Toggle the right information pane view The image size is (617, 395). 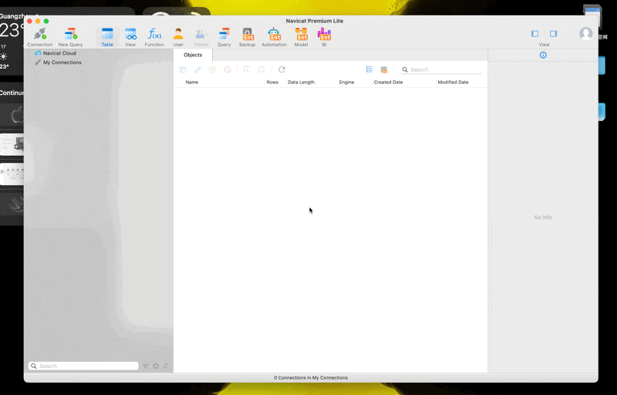pyautogui.click(x=553, y=34)
